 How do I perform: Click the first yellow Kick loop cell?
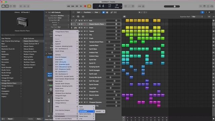tap(127, 21)
